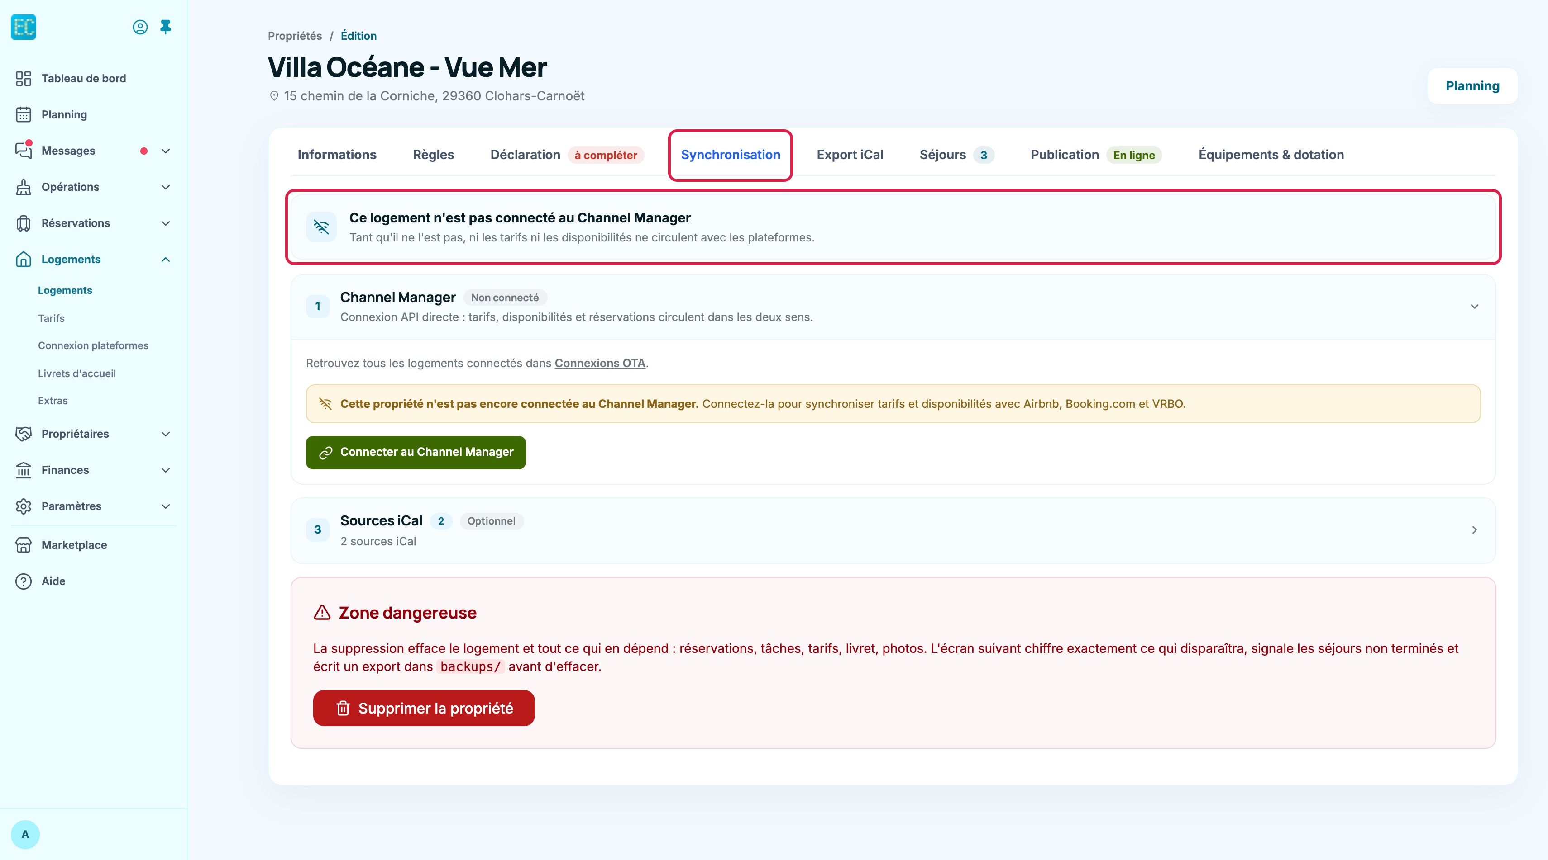Click the Marketplace store icon
The width and height of the screenshot is (1548, 860).
click(x=24, y=545)
